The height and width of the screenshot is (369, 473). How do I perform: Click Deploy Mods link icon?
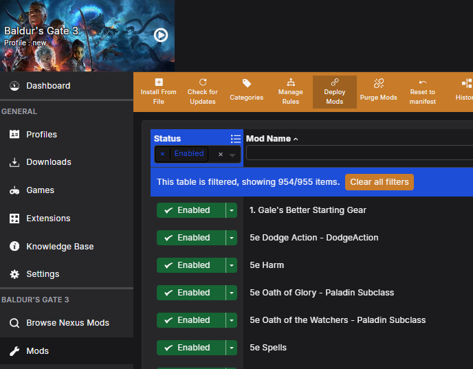pyautogui.click(x=335, y=82)
